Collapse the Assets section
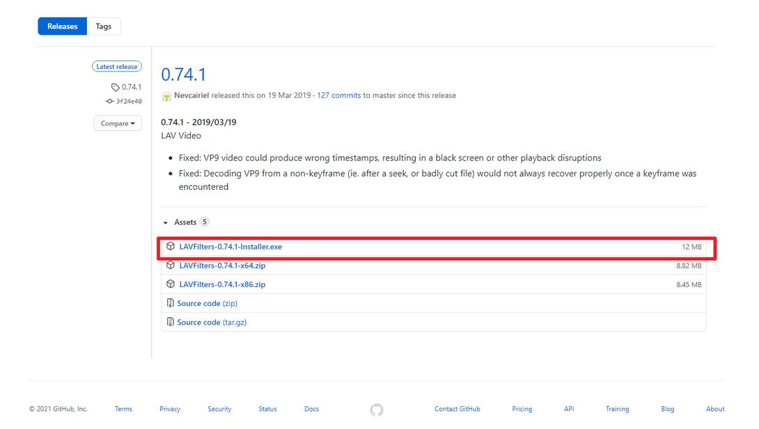This screenshot has width=759, height=429. point(166,222)
